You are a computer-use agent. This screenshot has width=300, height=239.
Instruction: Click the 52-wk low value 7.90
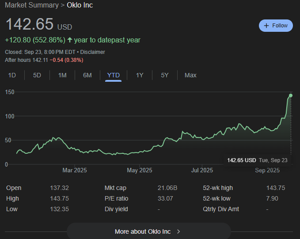pos(272,198)
